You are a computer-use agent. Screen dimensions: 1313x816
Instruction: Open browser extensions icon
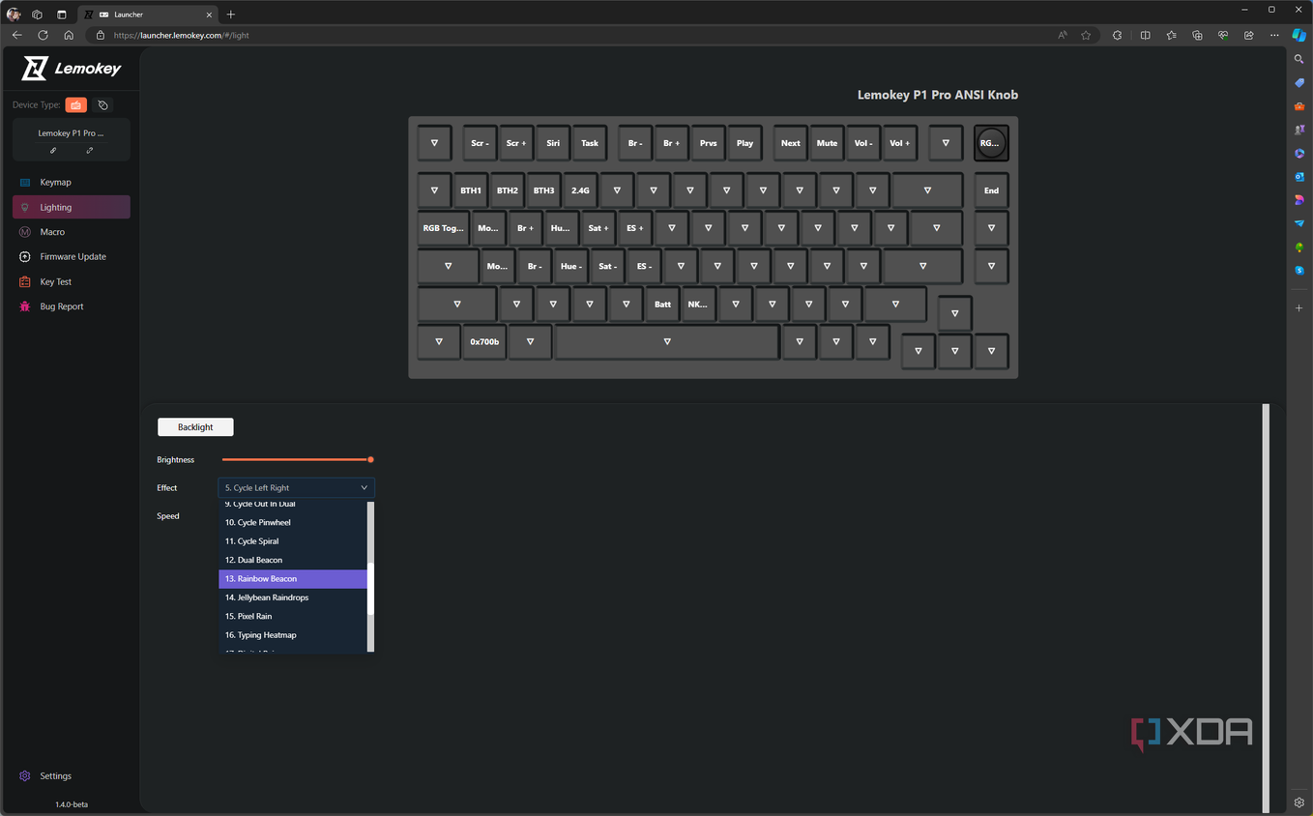click(1117, 35)
